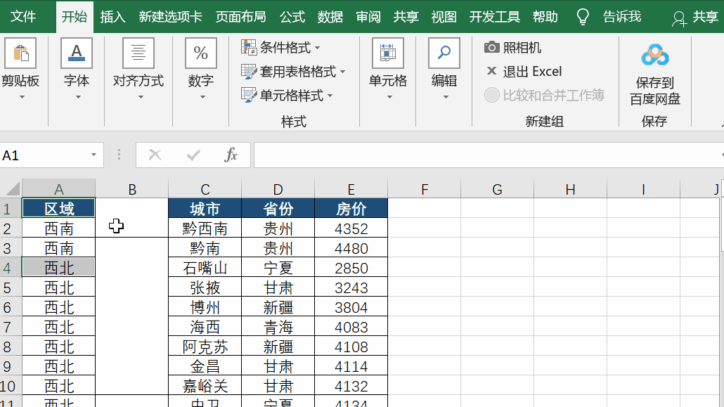Image resolution: width=724 pixels, height=407 pixels.
Task: Select column E header
Action: 351,189
